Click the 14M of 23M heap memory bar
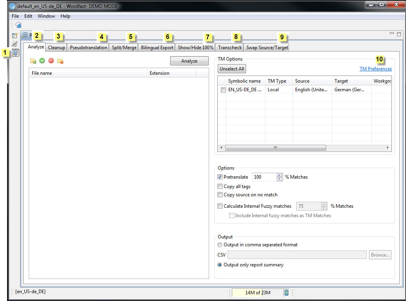 point(257,292)
